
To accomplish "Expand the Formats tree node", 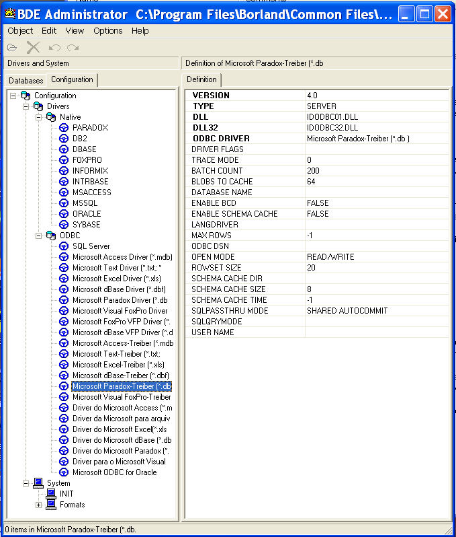I will 38,505.
